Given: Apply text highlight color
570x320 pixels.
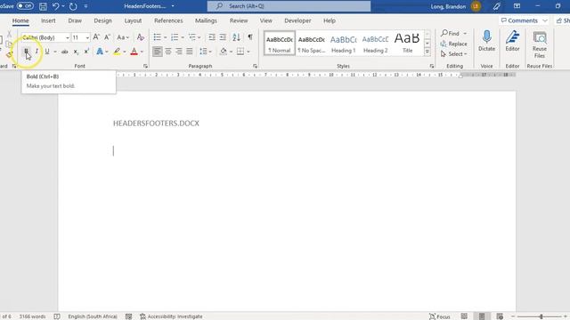Looking at the screenshot, I should coord(117,52).
